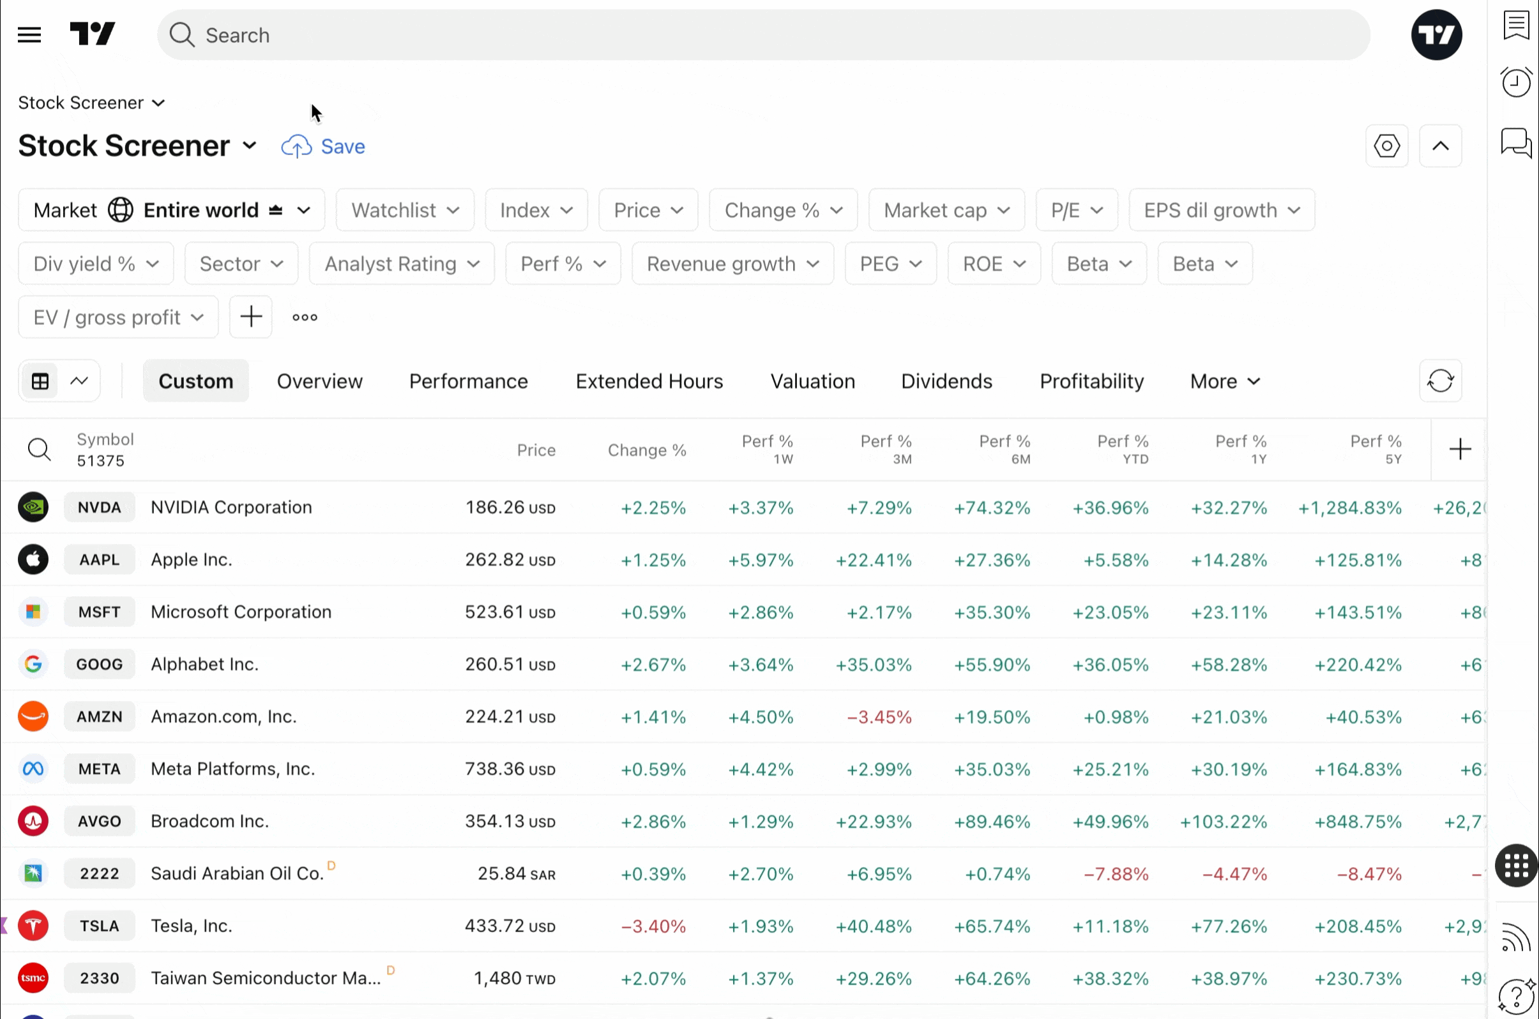
Task: Expand the More column sets dropdown
Action: (x=1224, y=381)
